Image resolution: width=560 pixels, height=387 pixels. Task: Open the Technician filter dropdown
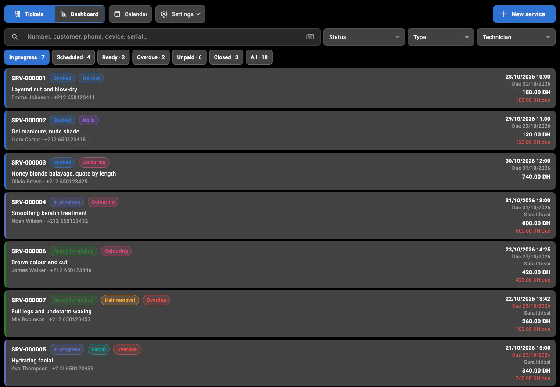click(x=516, y=37)
